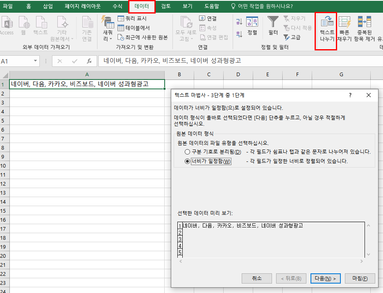Sort ascending (A to Z) icon
Image resolution: width=383 pixels, height=293 pixels.
click(239, 22)
